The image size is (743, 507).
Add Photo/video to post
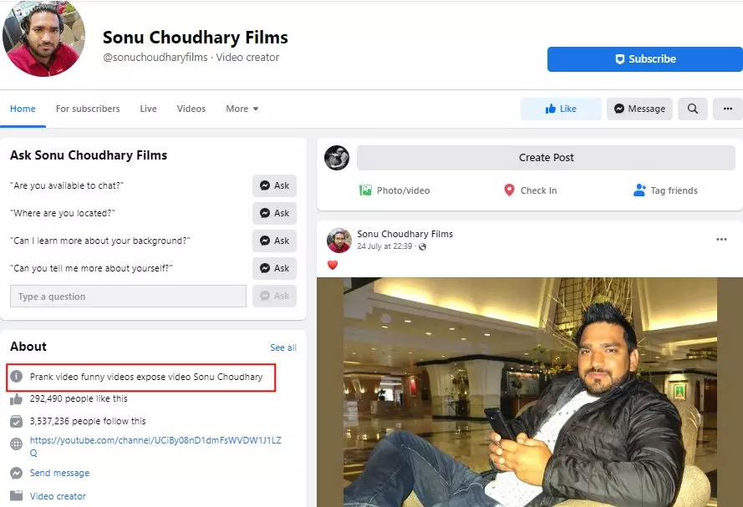[x=394, y=190]
